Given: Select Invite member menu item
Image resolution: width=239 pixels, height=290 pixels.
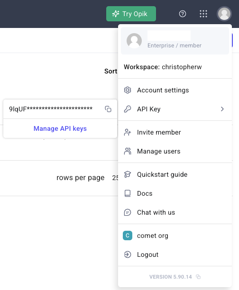Looking at the screenshot, I should click(175, 132).
